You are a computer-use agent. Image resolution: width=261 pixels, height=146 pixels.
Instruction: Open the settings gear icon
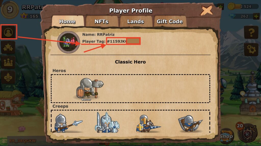click(251, 49)
